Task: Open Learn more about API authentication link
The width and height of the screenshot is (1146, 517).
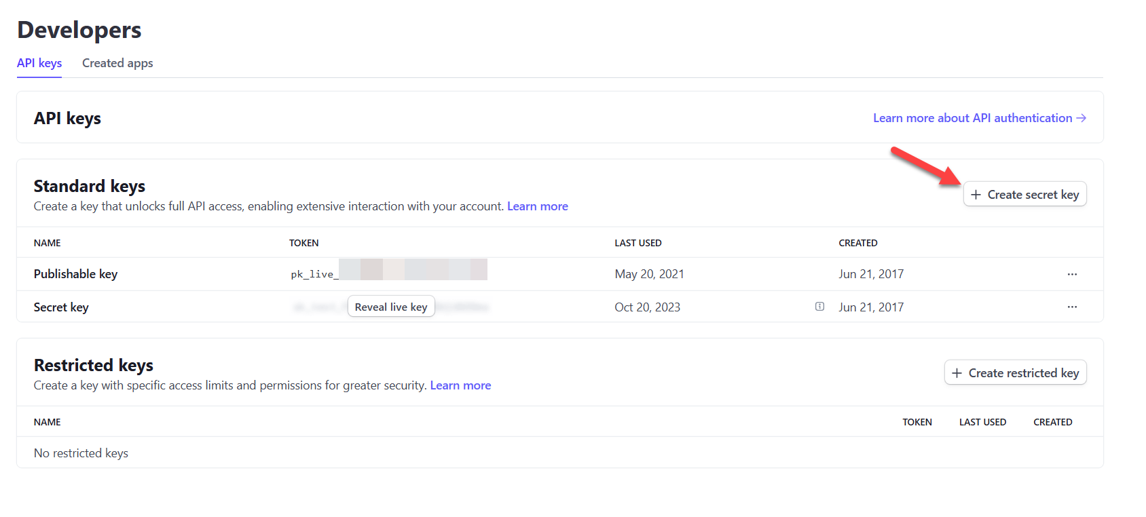Action: point(972,118)
